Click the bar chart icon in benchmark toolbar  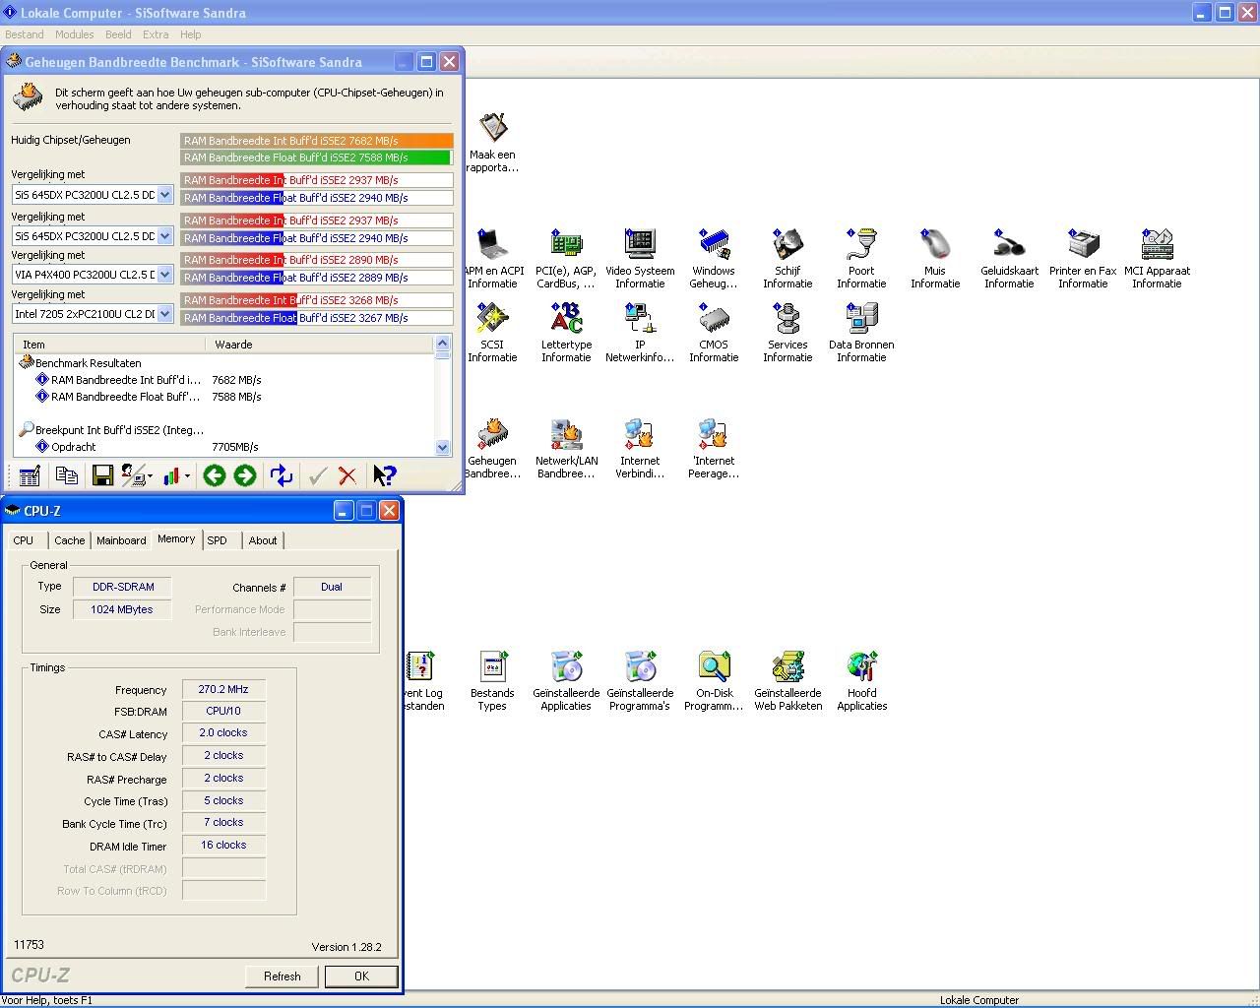tap(172, 476)
